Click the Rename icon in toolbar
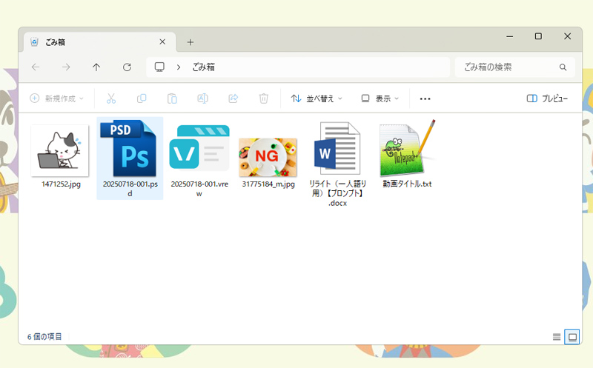 (202, 98)
